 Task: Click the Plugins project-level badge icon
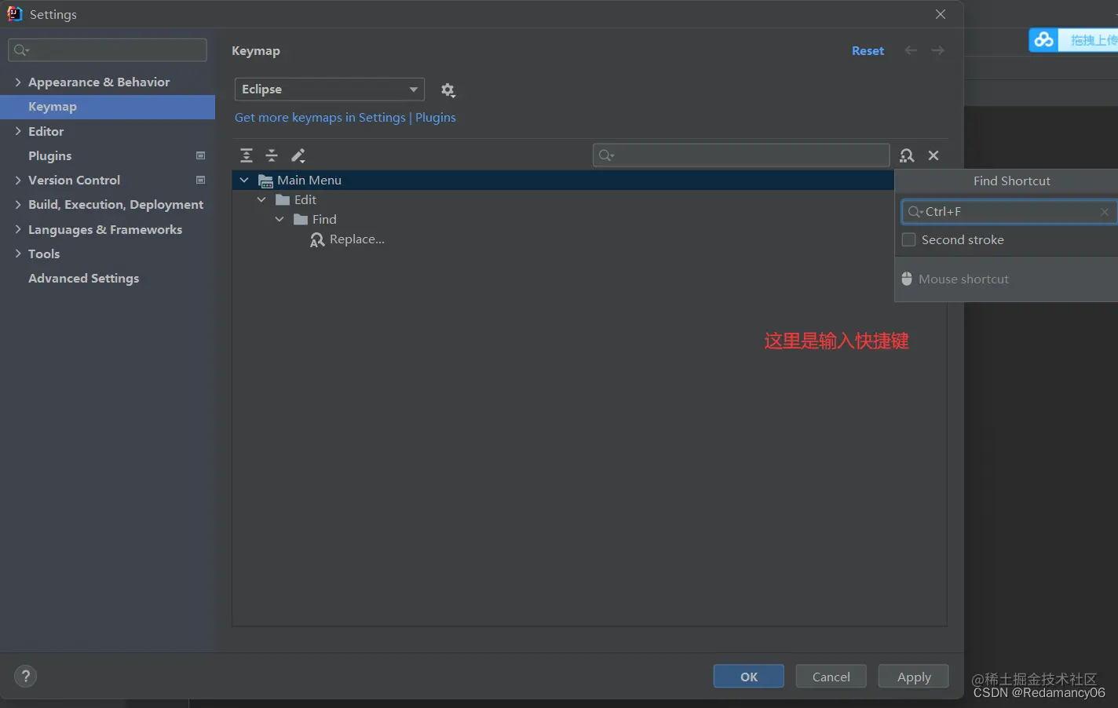click(x=200, y=155)
